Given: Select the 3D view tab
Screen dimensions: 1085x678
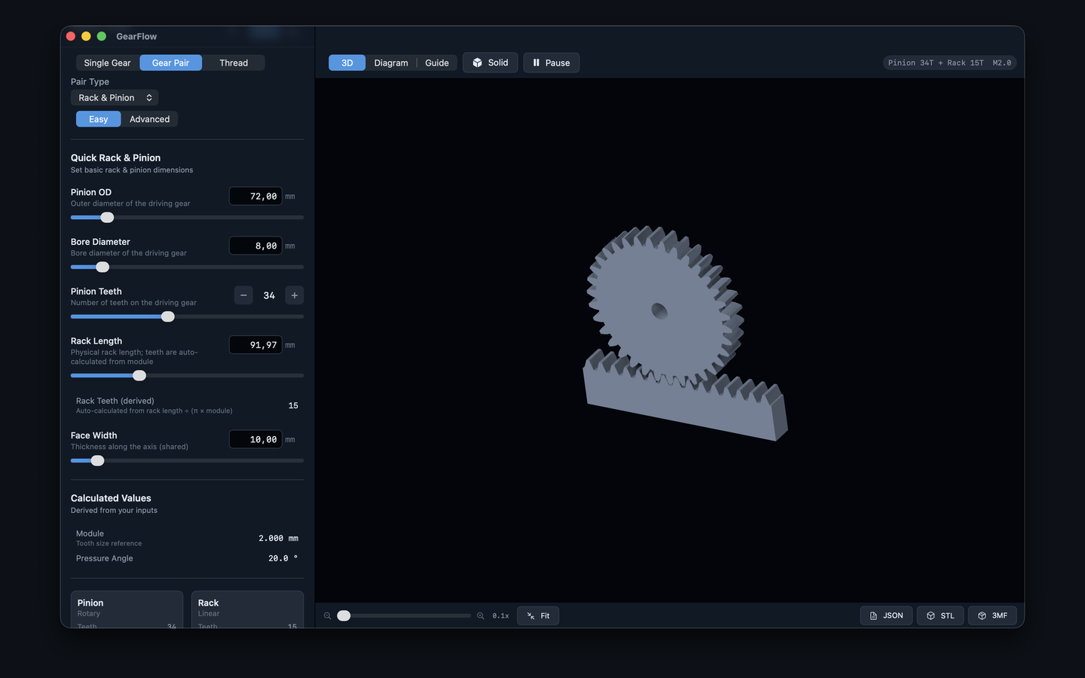Looking at the screenshot, I should 347,63.
